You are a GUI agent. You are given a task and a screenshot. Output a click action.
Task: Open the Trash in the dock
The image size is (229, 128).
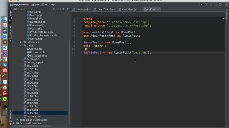tap(5, 113)
